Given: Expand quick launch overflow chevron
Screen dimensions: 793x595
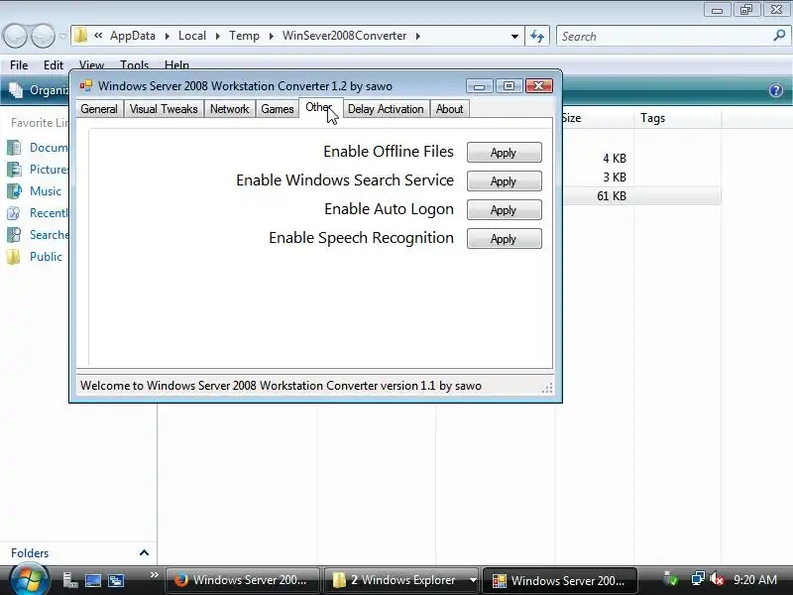Looking at the screenshot, I should pos(155,575).
